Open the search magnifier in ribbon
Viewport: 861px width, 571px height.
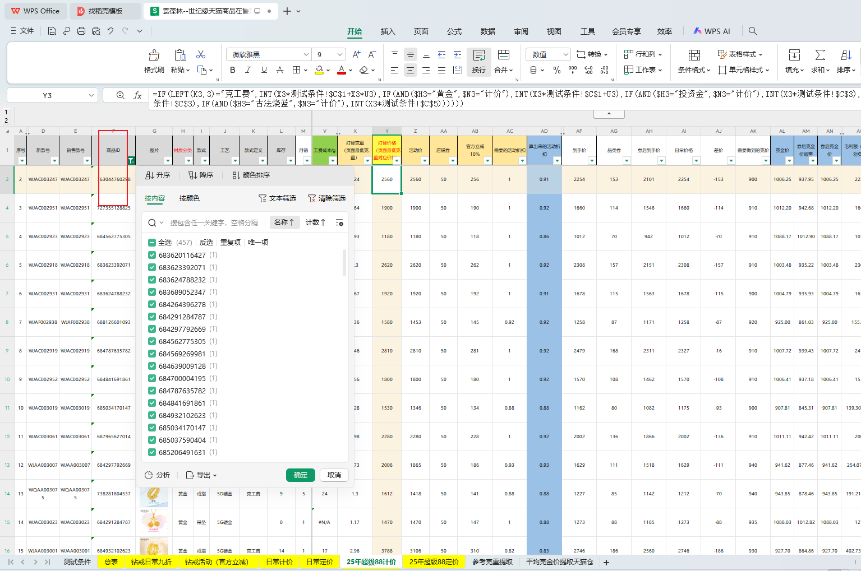(x=753, y=31)
